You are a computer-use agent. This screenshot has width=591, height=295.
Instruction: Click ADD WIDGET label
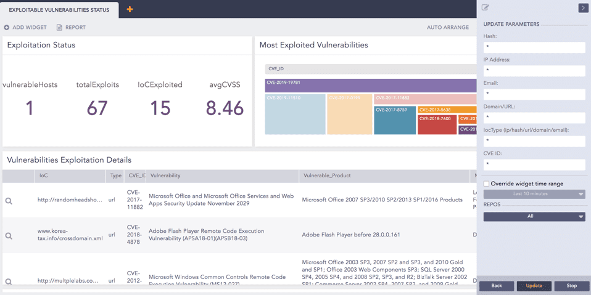(30, 28)
